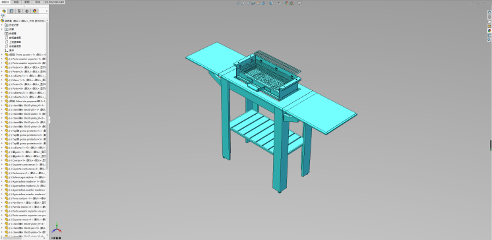Expand the Poste<1> component
Viewport: 492px width, 240px height.
coord(2,67)
